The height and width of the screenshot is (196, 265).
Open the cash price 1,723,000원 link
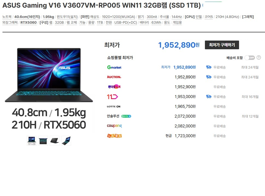(x=185, y=136)
